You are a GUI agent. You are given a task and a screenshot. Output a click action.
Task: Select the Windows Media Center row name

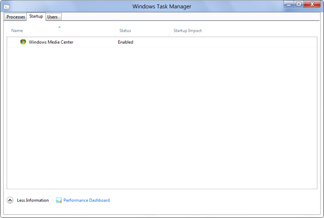(51, 42)
